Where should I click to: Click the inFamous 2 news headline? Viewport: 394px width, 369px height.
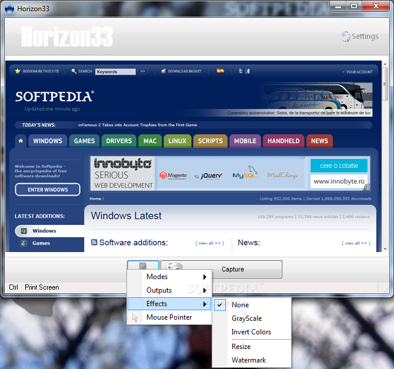click(138, 125)
